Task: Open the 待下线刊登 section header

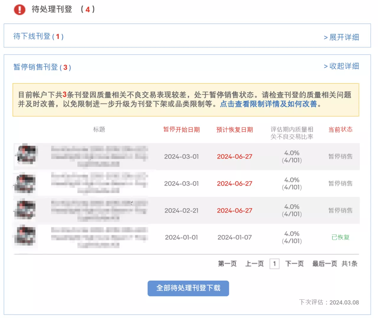Action: (x=38, y=36)
